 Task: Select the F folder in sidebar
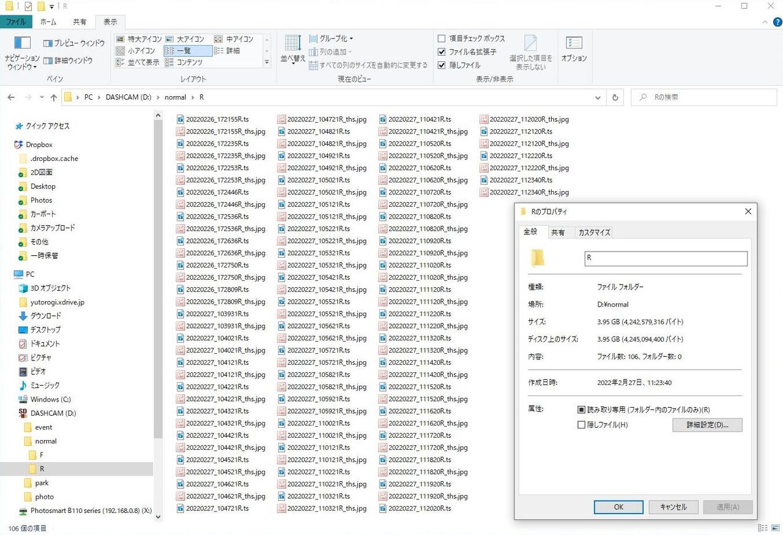tap(41, 455)
